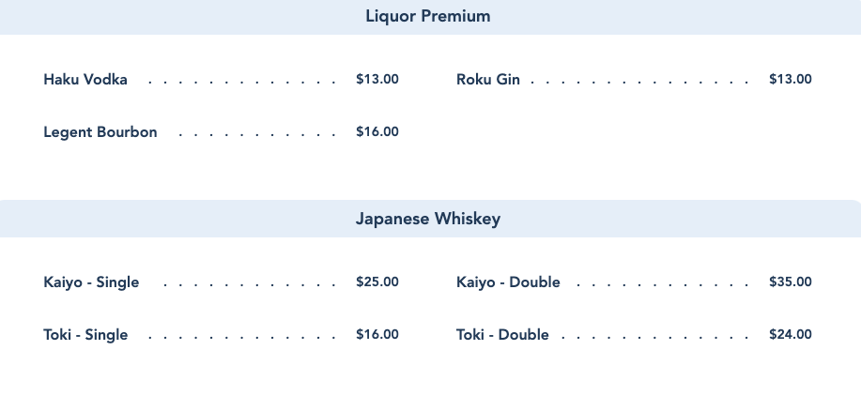Click the $13.00 price for Roku Gin
This screenshot has width=861, height=396.
click(791, 80)
